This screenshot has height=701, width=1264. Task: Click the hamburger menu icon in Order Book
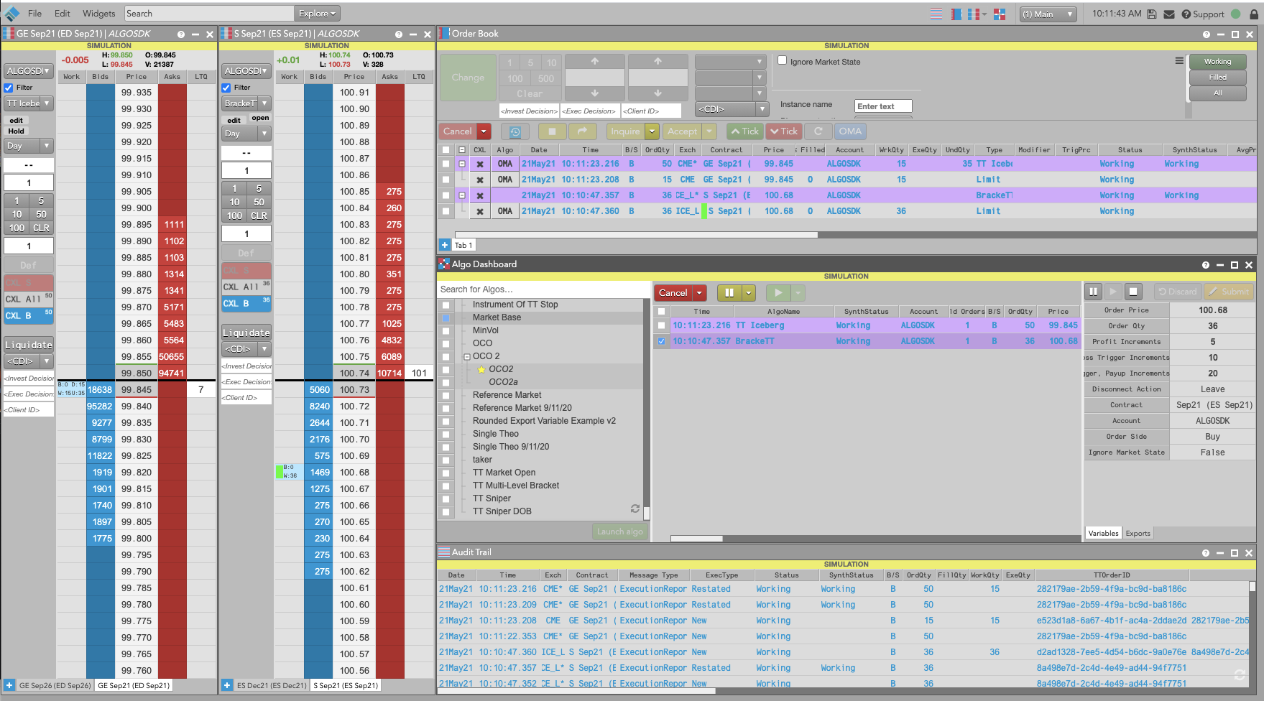pyautogui.click(x=1179, y=61)
